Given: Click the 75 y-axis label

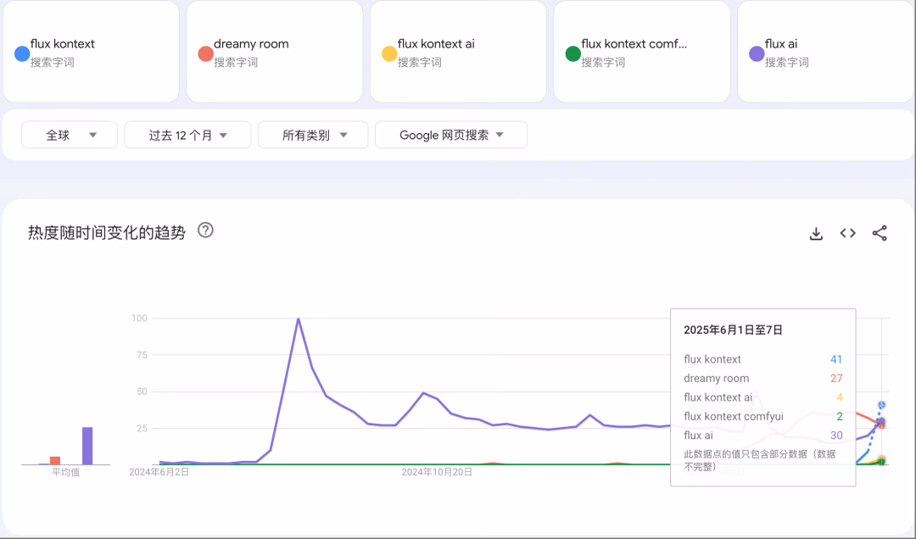Looking at the screenshot, I should 142,355.
